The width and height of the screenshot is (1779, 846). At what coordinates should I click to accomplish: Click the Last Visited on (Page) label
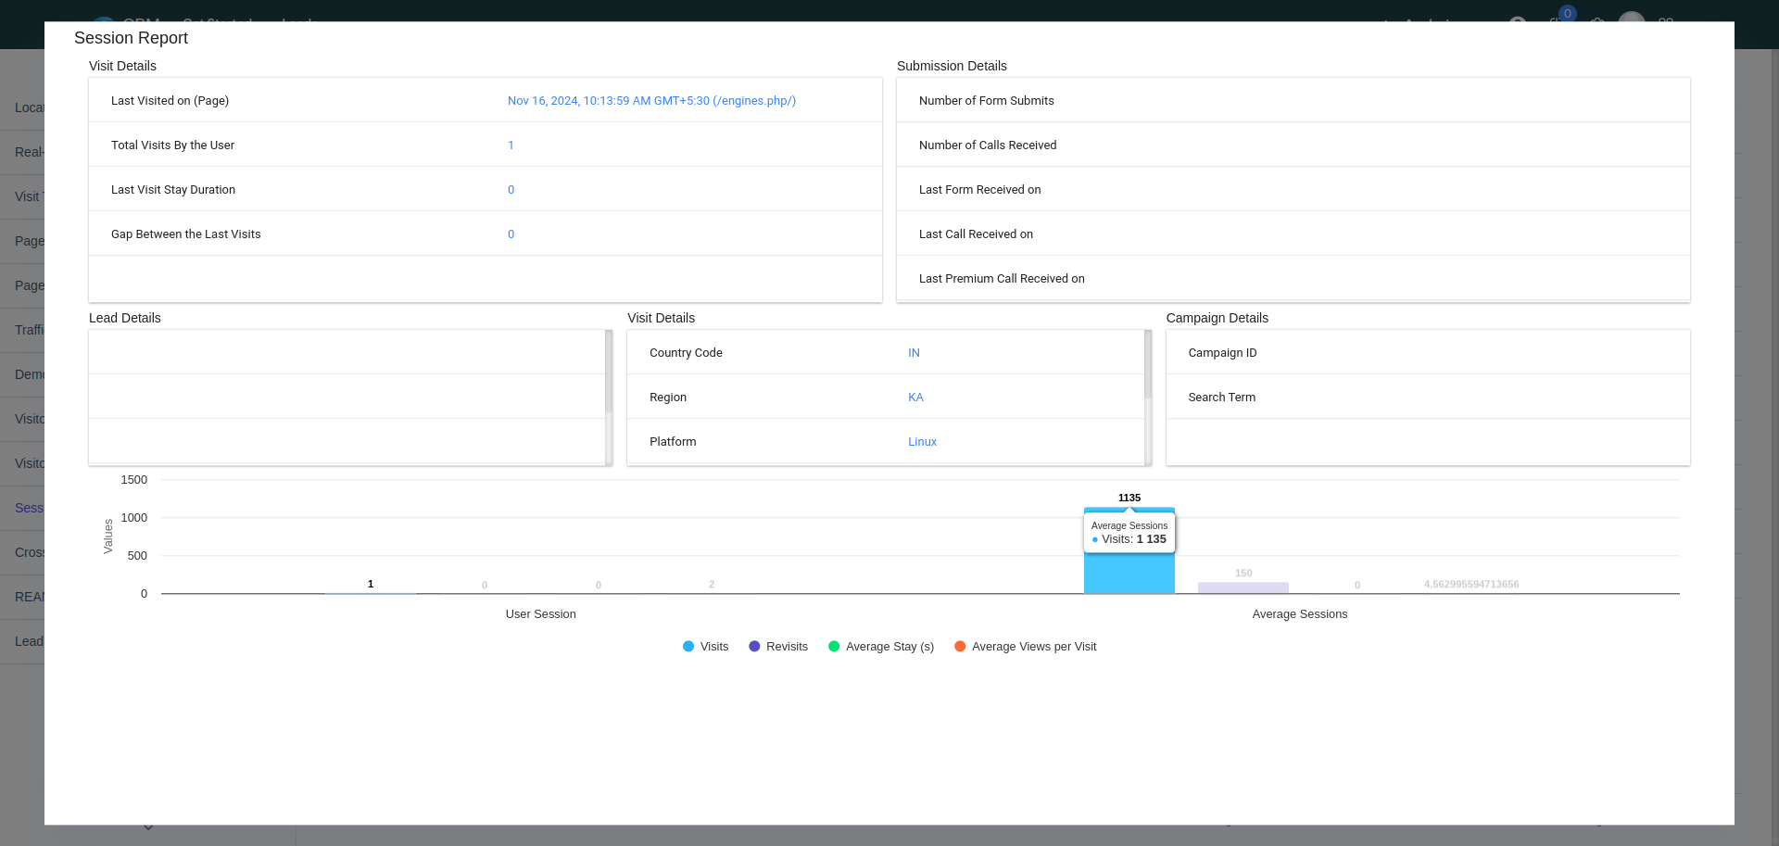click(x=170, y=101)
